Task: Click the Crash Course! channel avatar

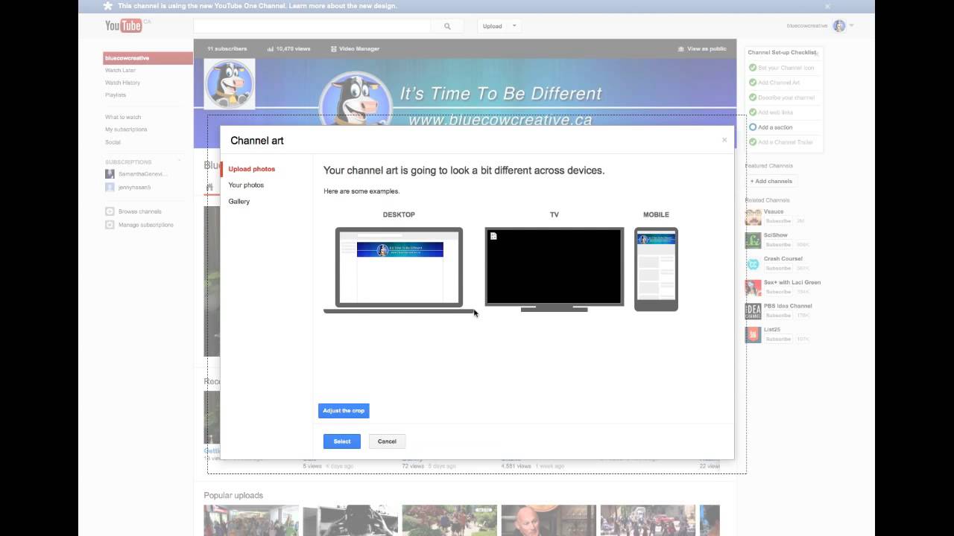Action: (x=753, y=264)
